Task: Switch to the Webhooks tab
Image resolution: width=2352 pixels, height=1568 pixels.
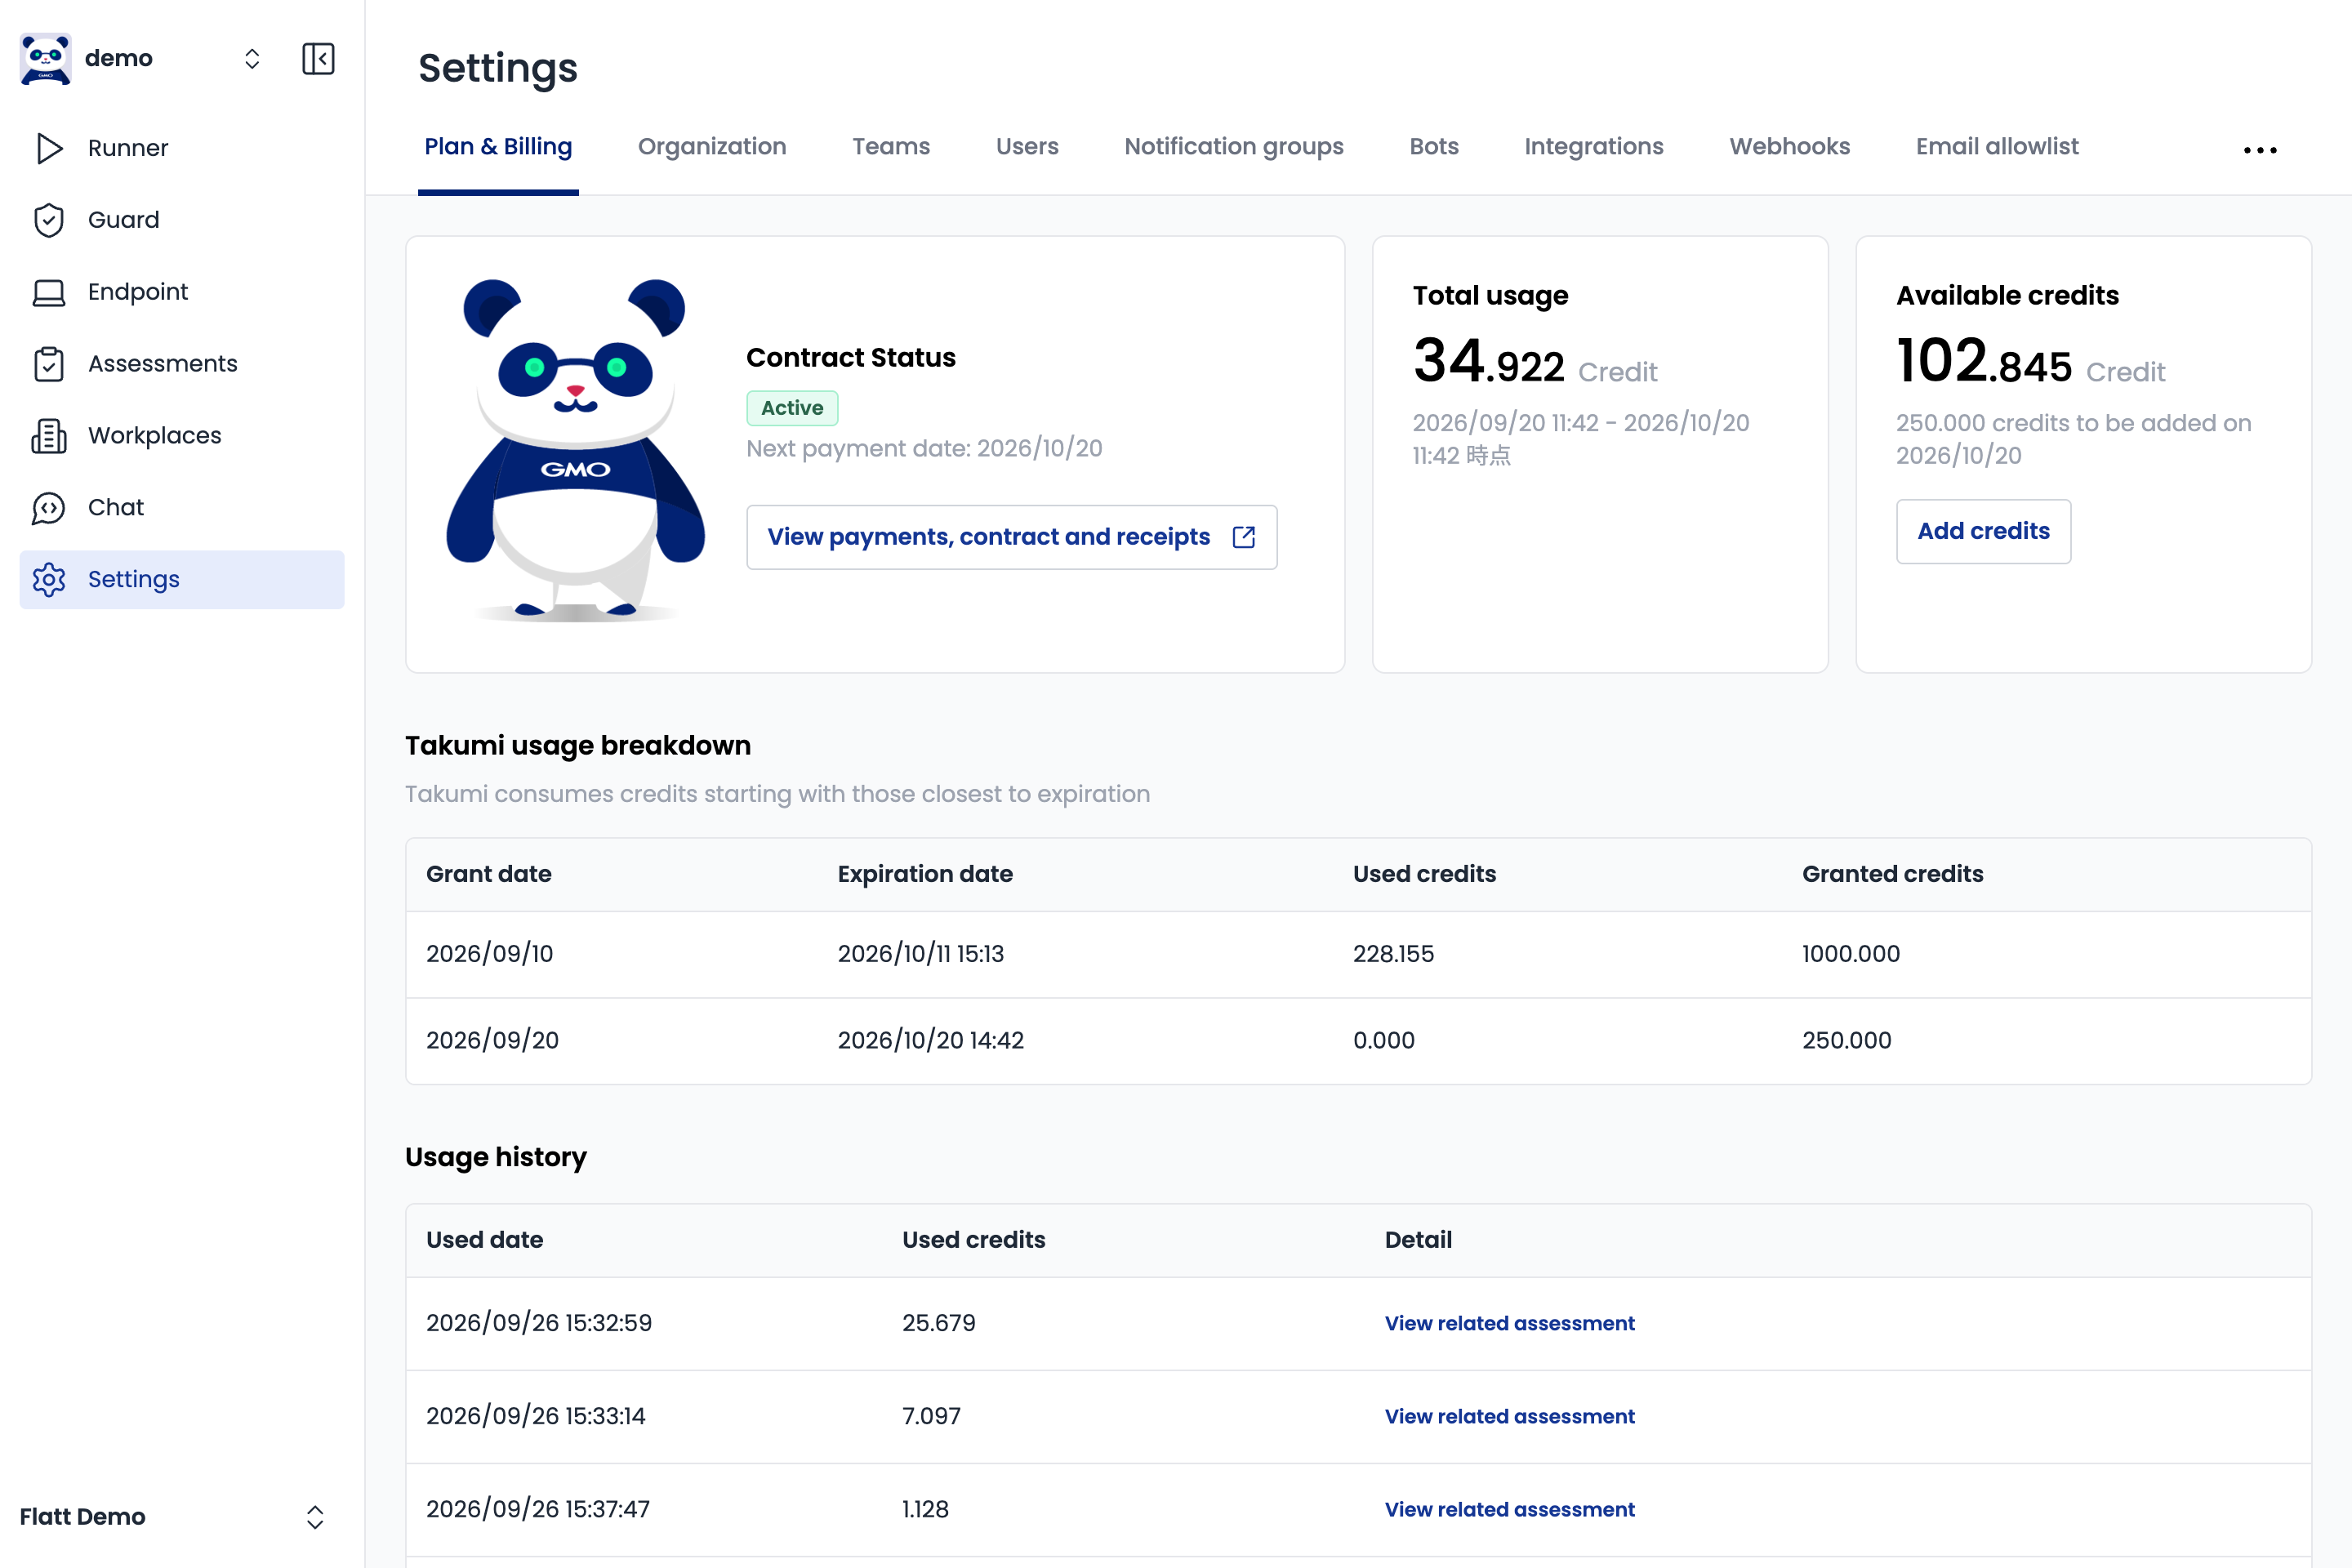Action: click(x=1790, y=147)
